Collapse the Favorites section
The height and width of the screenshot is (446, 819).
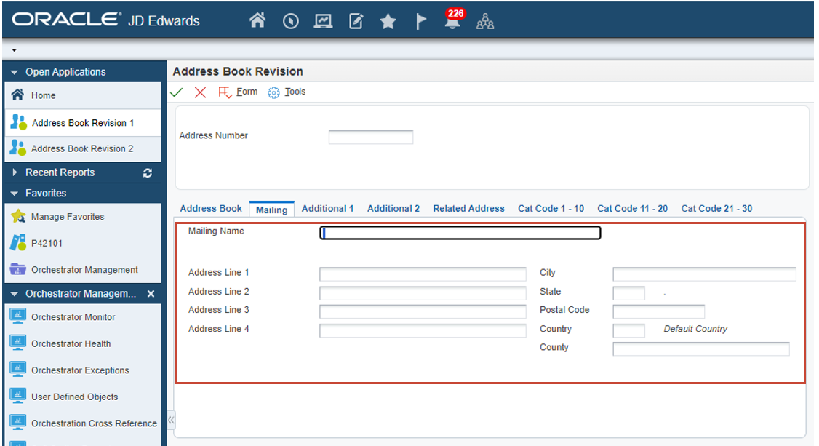(x=14, y=194)
